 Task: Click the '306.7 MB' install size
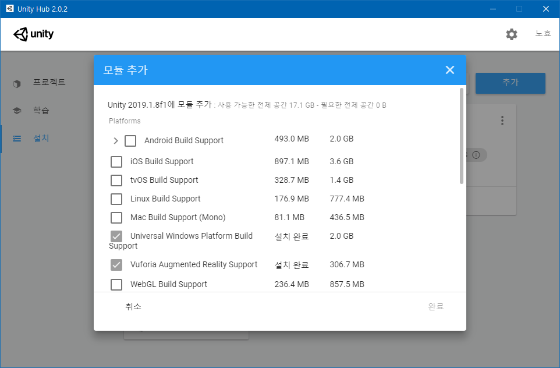coord(347,264)
